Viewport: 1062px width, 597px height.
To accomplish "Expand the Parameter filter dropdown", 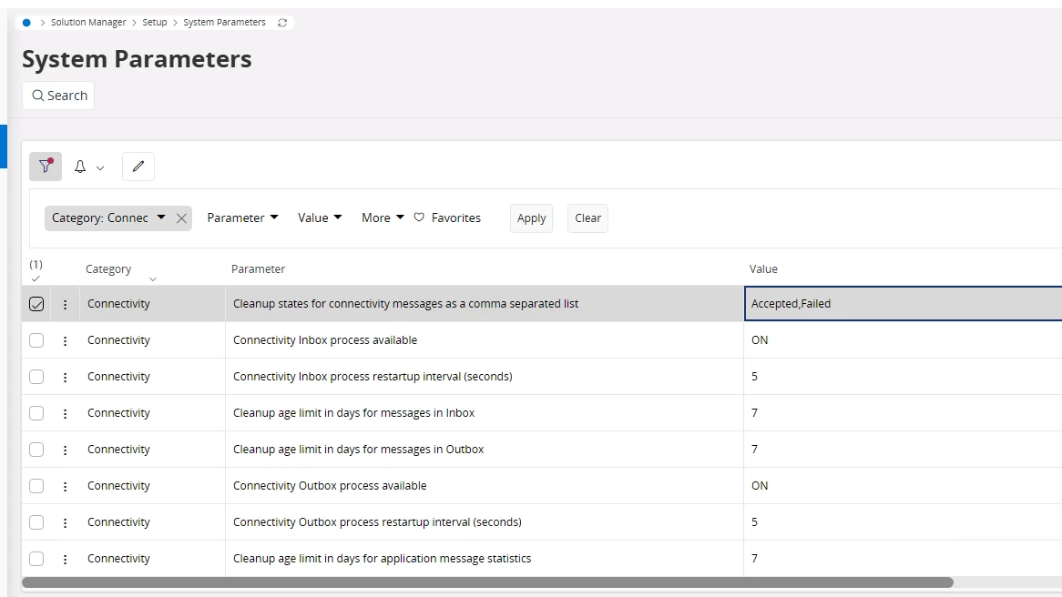I will click(x=242, y=218).
